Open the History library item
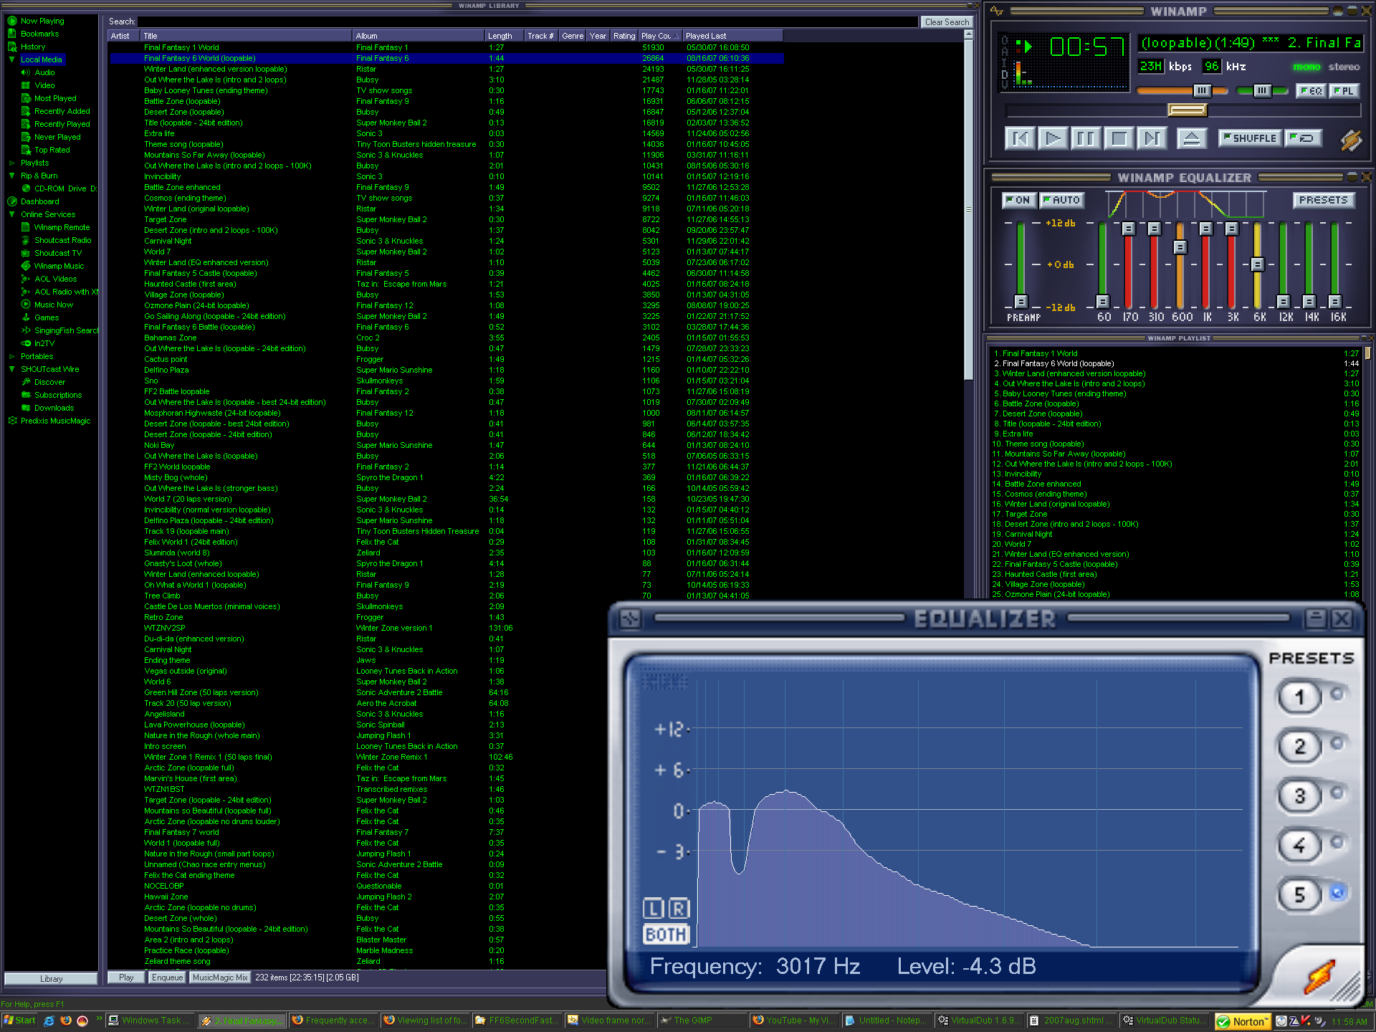The width and height of the screenshot is (1376, 1032). pos(32,47)
